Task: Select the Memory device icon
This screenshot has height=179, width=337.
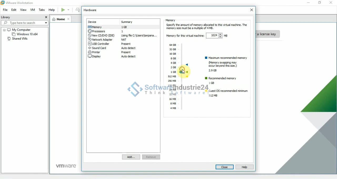Action: click(90, 27)
